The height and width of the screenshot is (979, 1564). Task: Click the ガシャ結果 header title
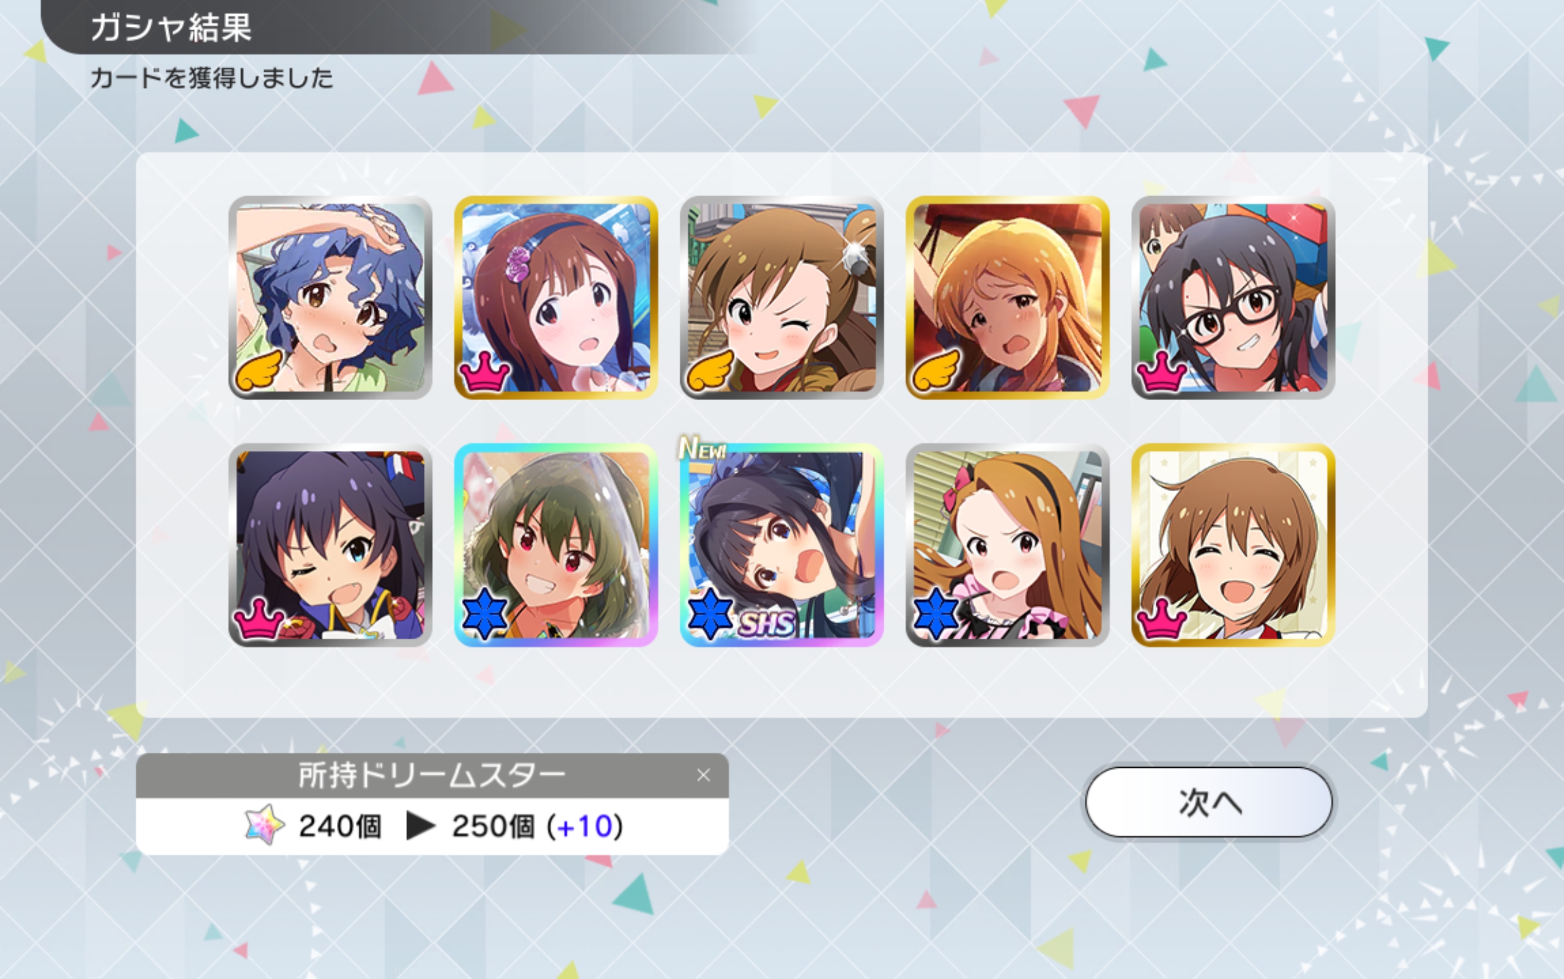click(x=171, y=27)
